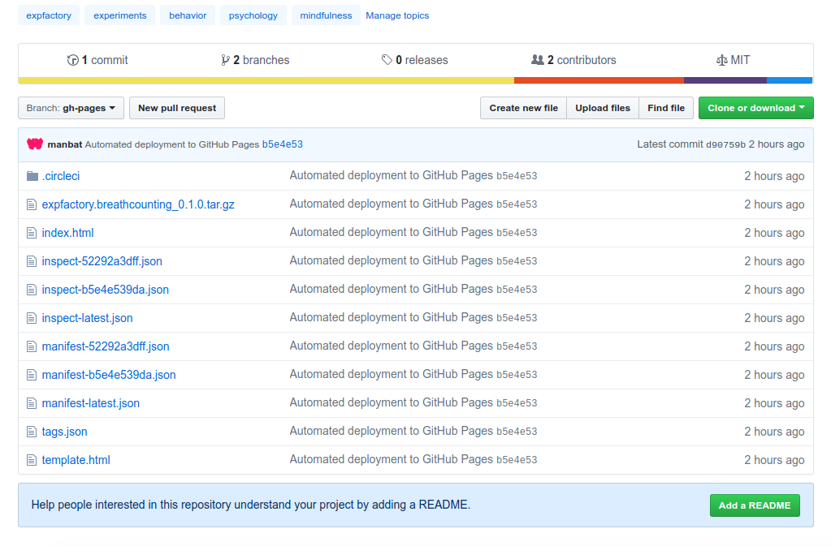Click file icon beside manifest-52292a3dff.json

pyautogui.click(x=32, y=346)
